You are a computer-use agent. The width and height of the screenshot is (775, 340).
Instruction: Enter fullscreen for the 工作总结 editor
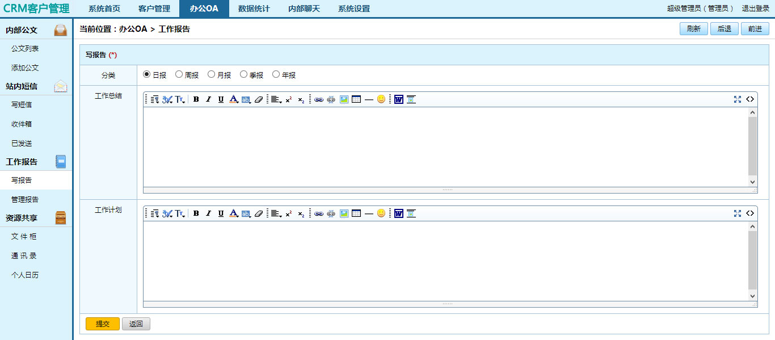737,99
